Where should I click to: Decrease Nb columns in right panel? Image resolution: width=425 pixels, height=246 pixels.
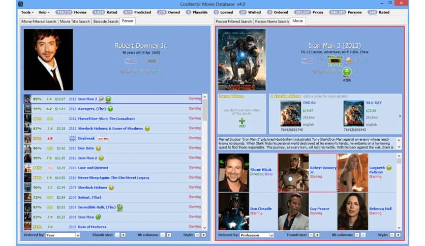pyautogui.click(x=357, y=235)
